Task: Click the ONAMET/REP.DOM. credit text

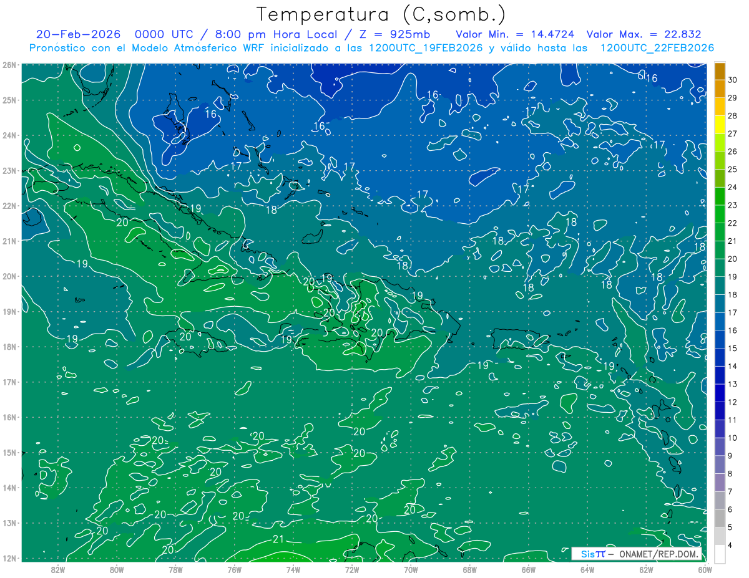Action: pos(658,554)
